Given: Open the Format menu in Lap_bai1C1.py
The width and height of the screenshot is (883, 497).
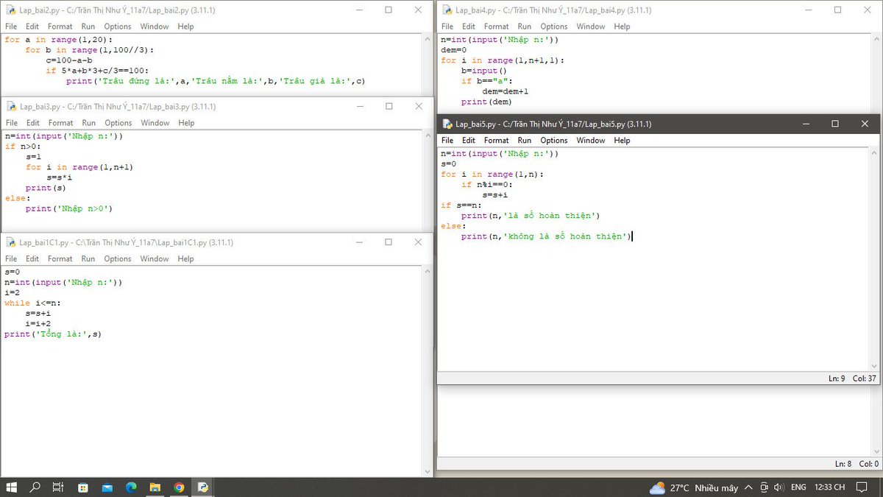Looking at the screenshot, I should coord(60,258).
